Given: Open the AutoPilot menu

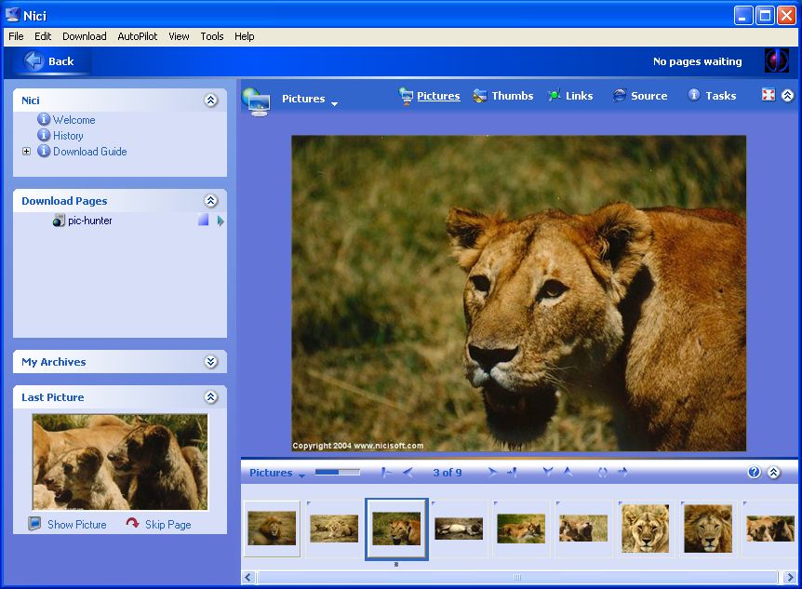Looking at the screenshot, I should click(x=138, y=36).
